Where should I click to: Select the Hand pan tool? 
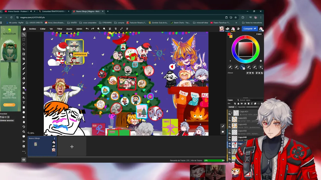pyautogui.click(x=24, y=122)
